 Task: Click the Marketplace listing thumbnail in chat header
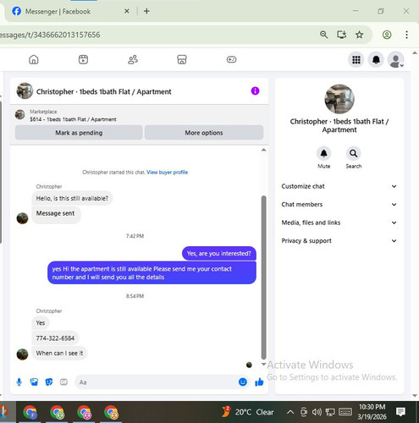coord(19,114)
